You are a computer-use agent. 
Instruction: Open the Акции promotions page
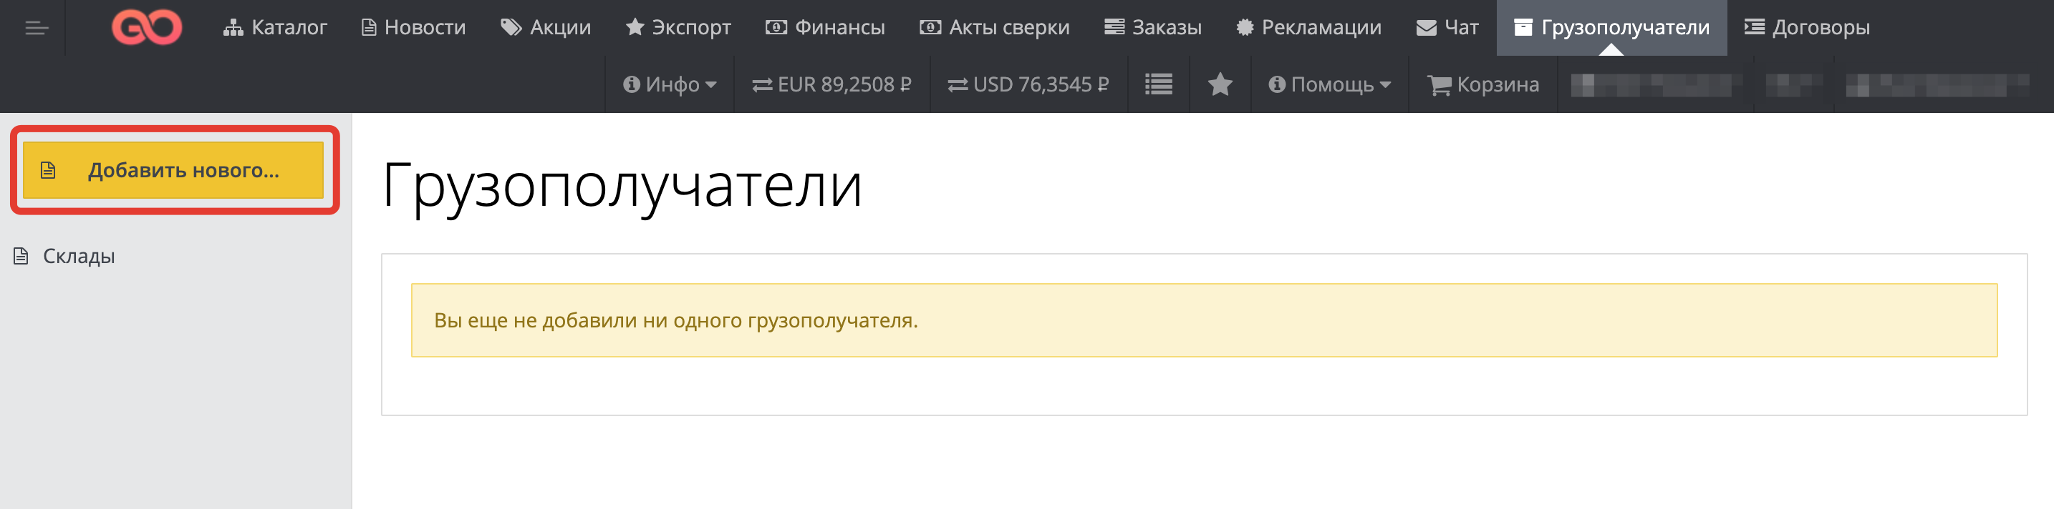tap(546, 28)
